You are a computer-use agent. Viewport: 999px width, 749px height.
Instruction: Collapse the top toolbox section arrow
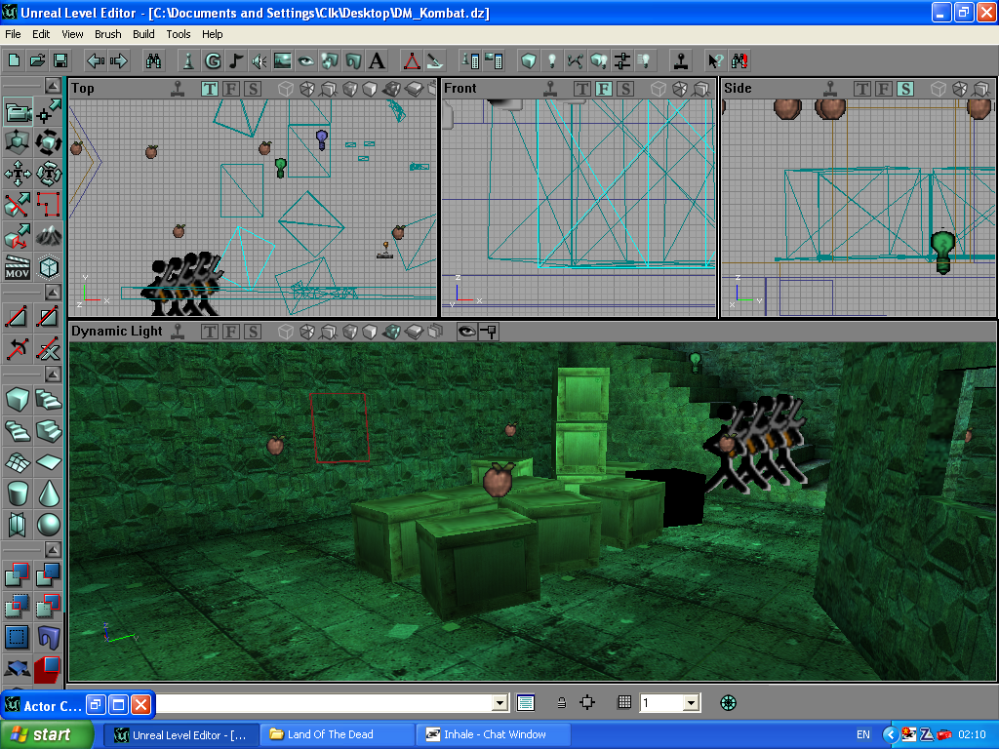coord(51,84)
